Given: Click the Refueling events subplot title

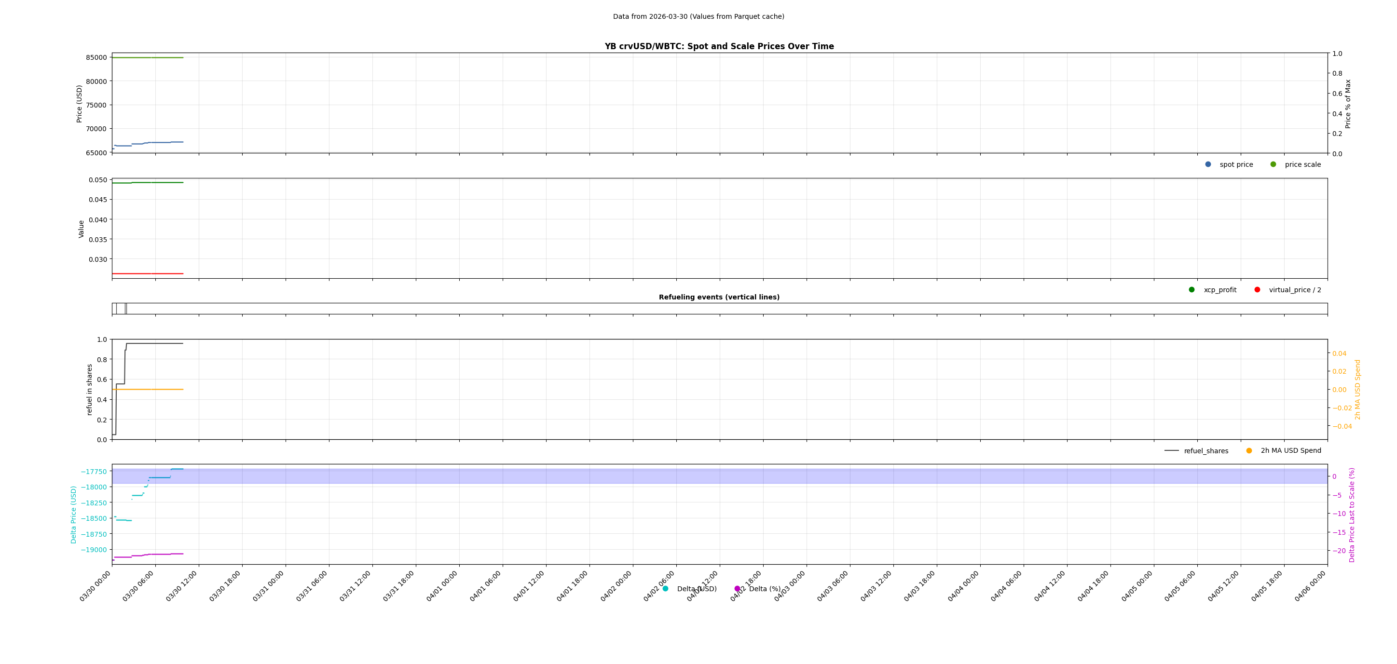Looking at the screenshot, I should (719, 297).
